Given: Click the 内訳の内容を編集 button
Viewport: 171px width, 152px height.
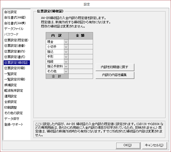Looking at the screenshot, I should 115,75.
